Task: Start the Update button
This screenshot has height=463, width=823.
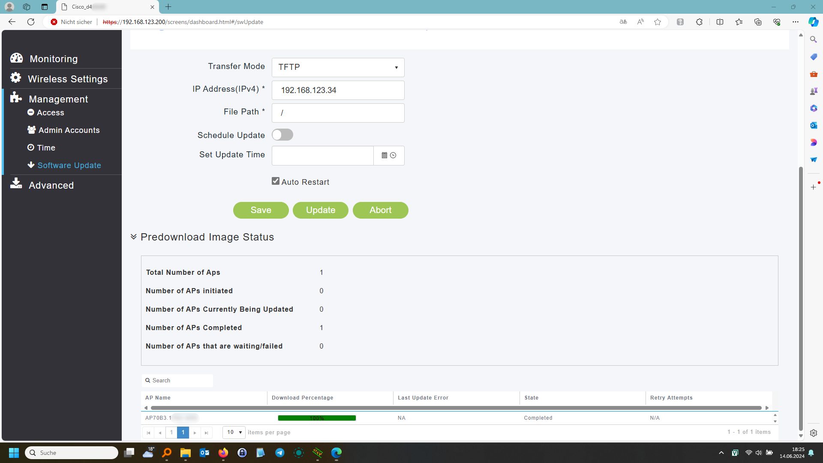Action: click(321, 210)
